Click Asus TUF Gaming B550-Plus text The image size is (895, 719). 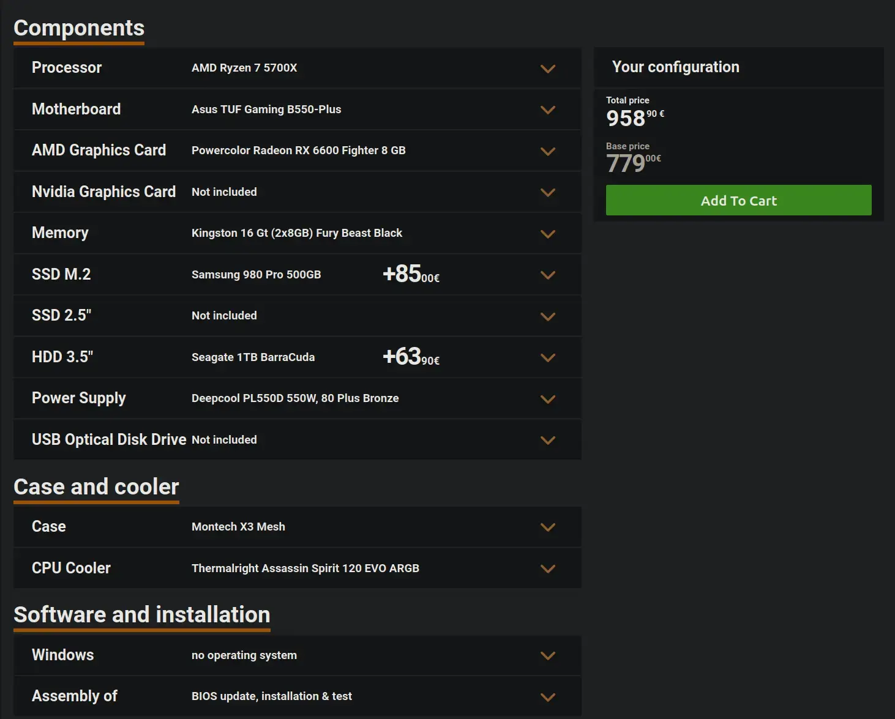[266, 110]
